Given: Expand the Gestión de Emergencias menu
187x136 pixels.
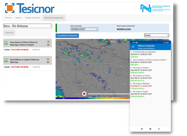Looking at the screenshot, I should point(54,18).
